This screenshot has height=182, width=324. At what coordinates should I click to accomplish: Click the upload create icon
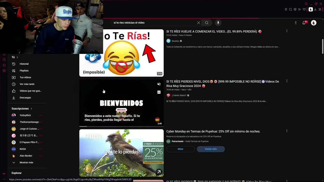click(296, 23)
